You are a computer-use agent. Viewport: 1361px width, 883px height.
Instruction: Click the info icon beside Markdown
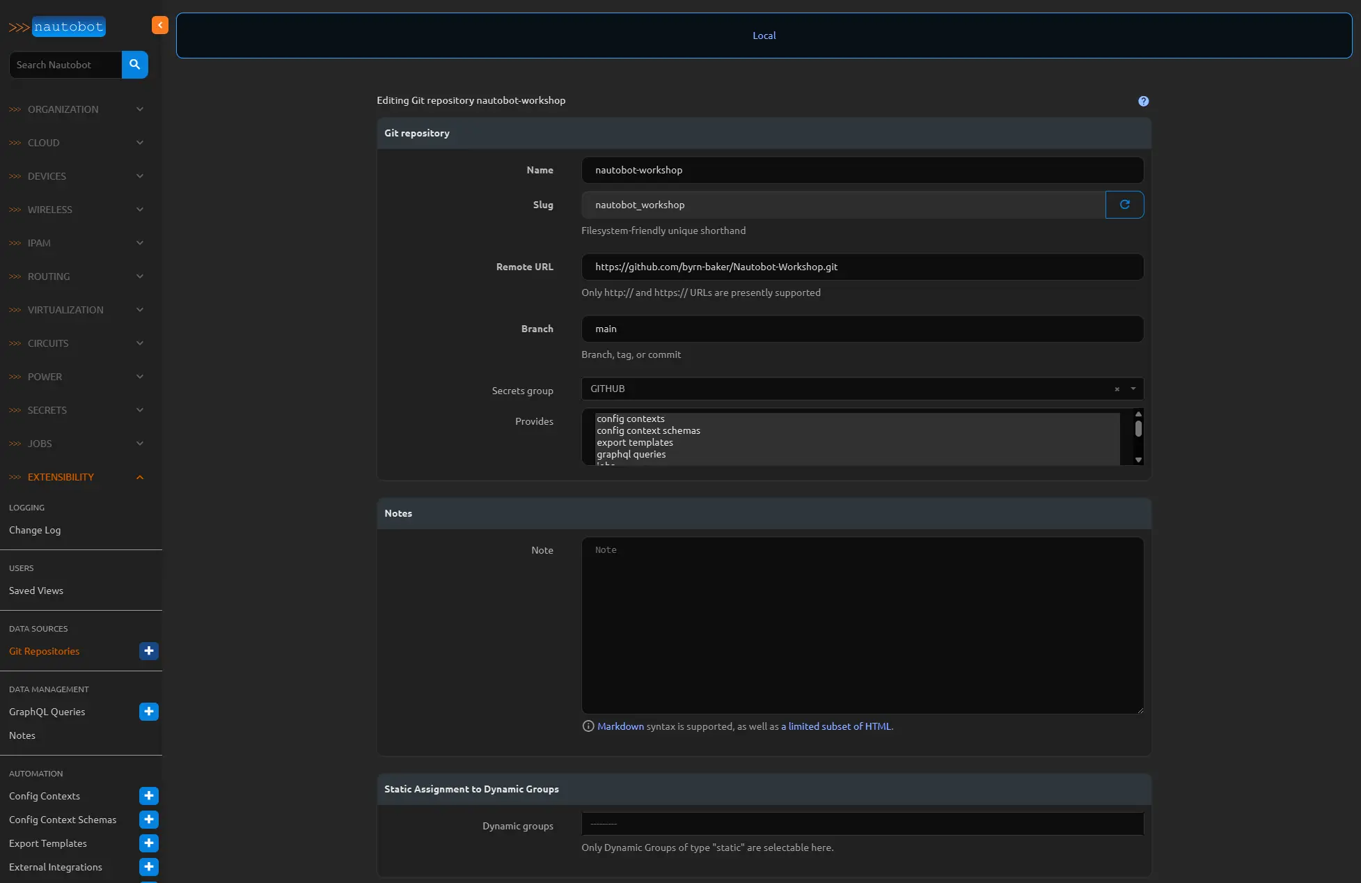point(588,726)
